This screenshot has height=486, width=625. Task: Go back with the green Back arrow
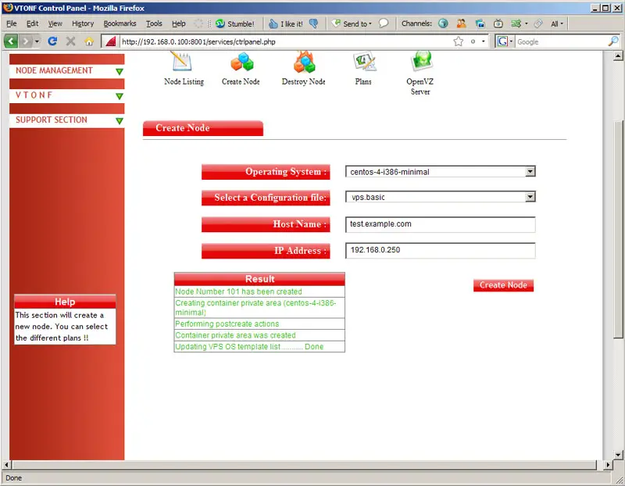coord(11,41)
